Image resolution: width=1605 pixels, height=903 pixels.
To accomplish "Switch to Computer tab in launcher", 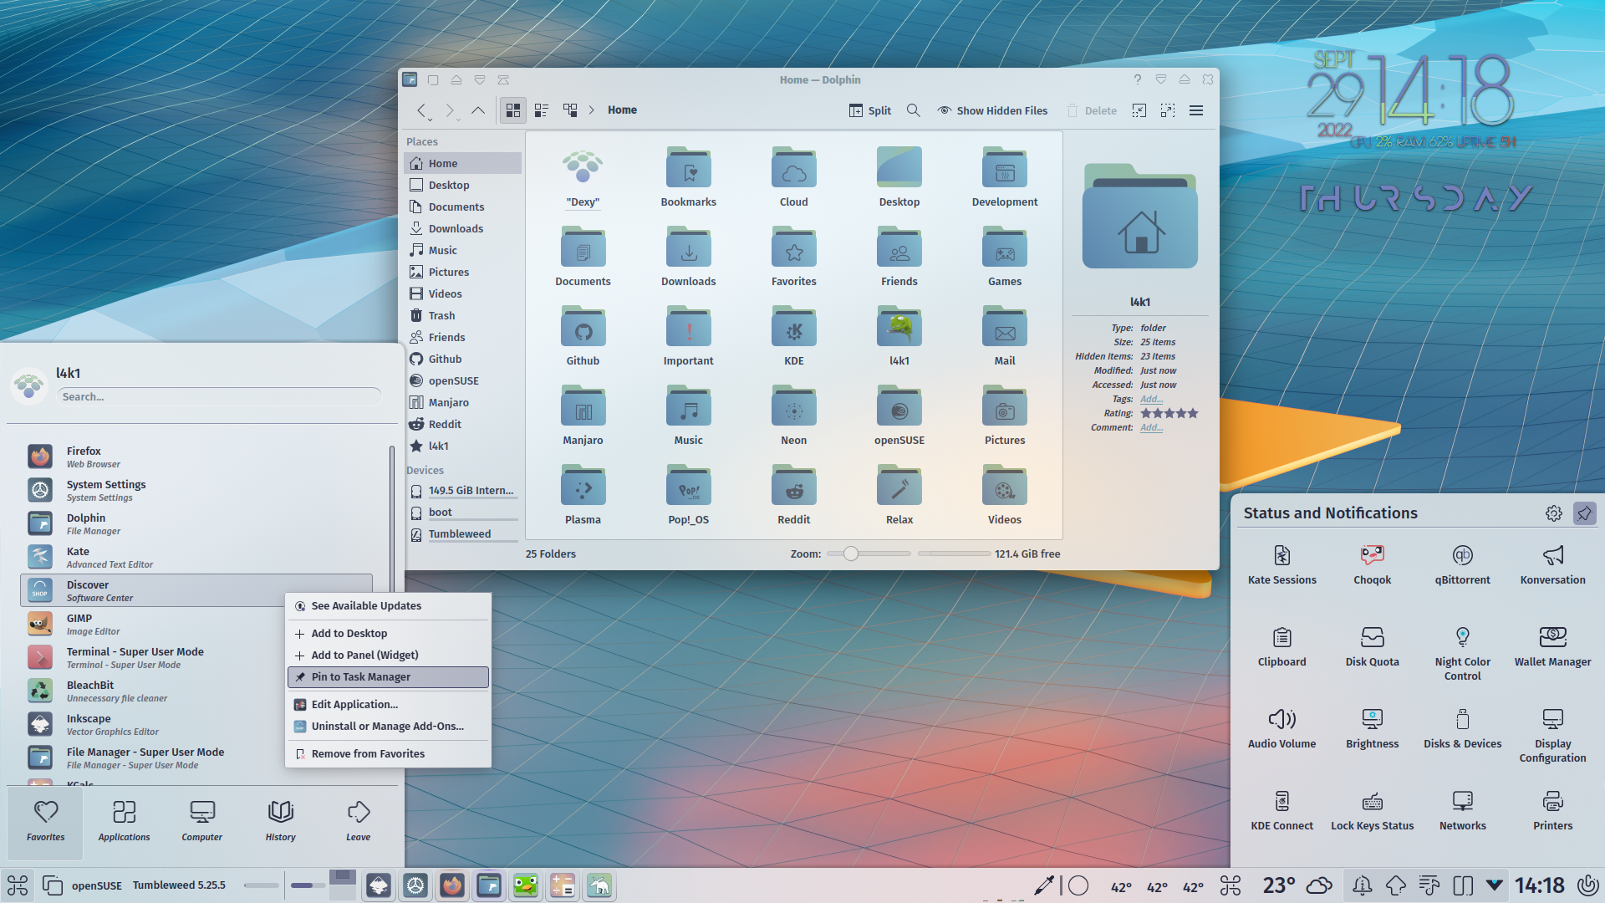I will 201,822.
